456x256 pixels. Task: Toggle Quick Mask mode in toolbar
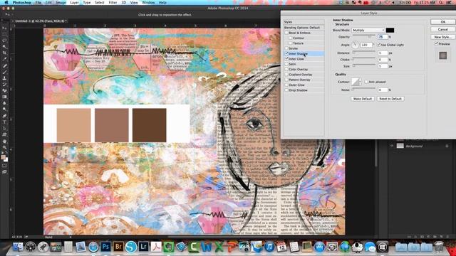pos(4,166)
